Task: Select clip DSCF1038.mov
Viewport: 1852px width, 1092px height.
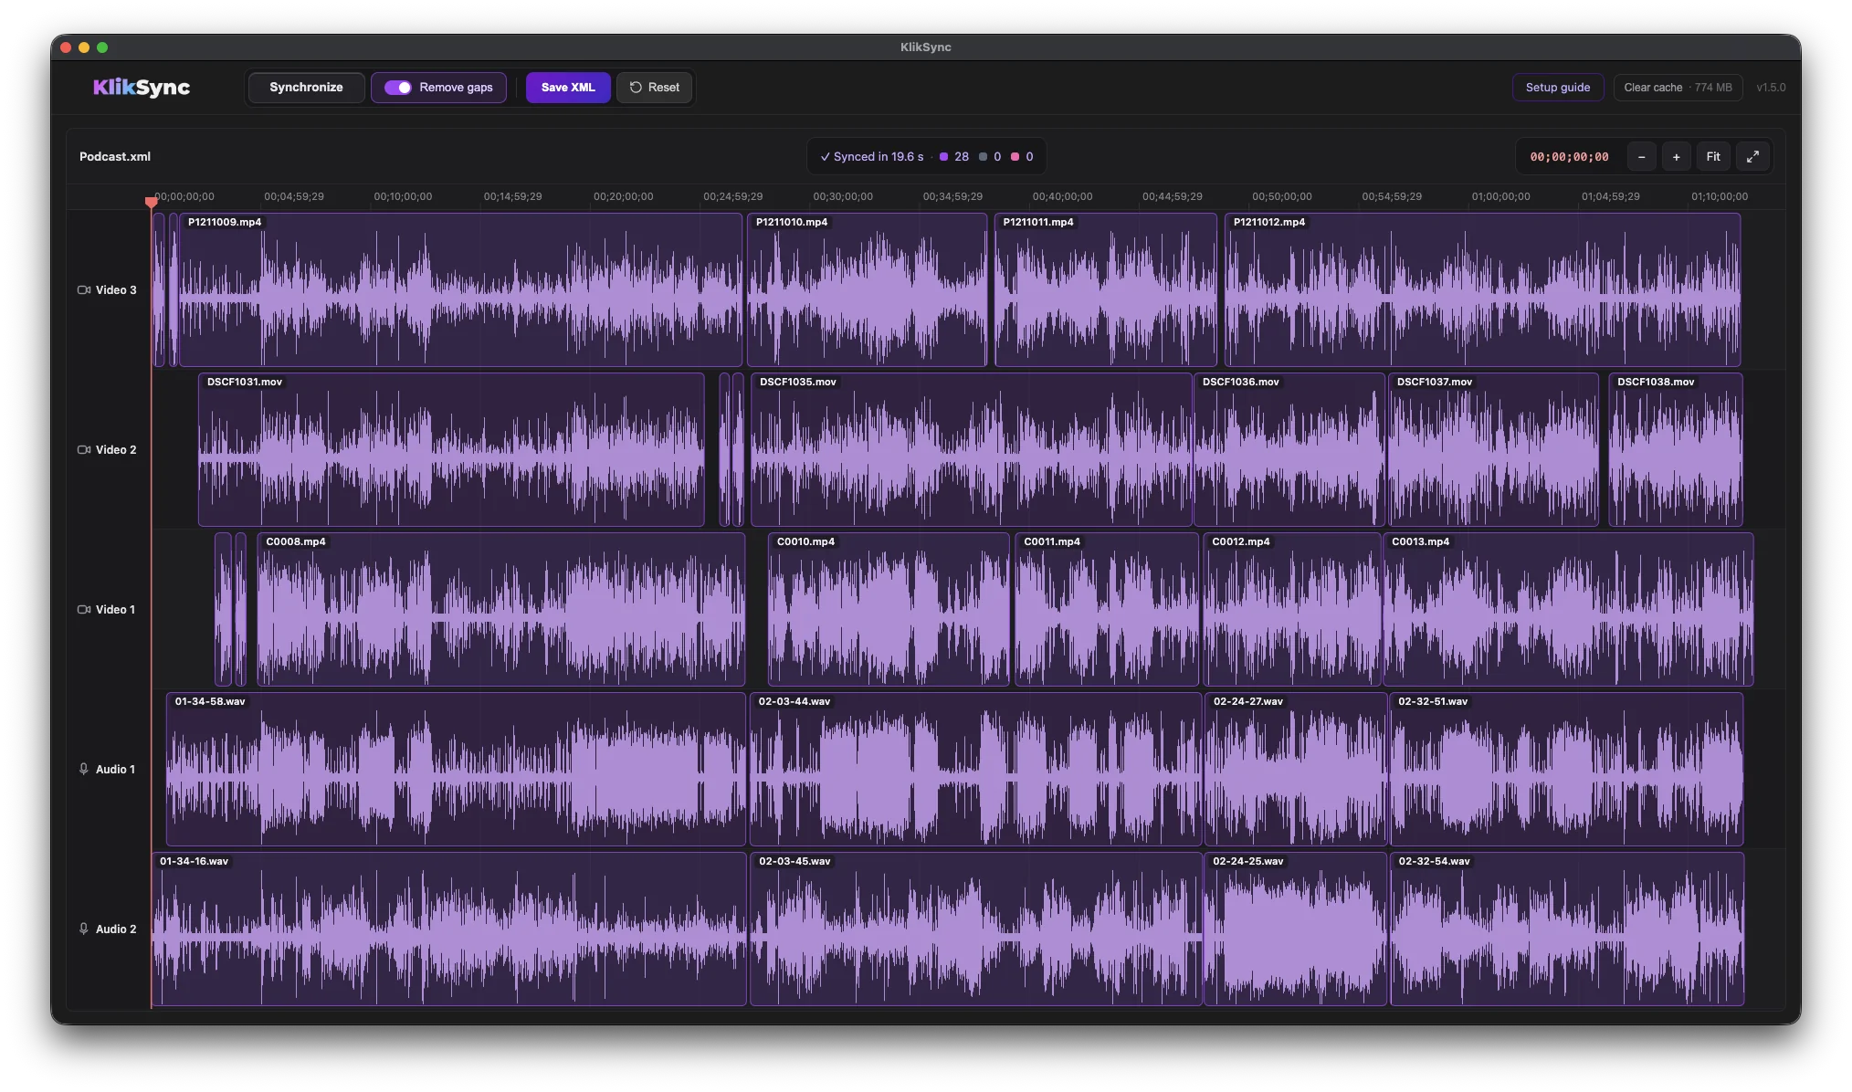Action: [1675, 450]
